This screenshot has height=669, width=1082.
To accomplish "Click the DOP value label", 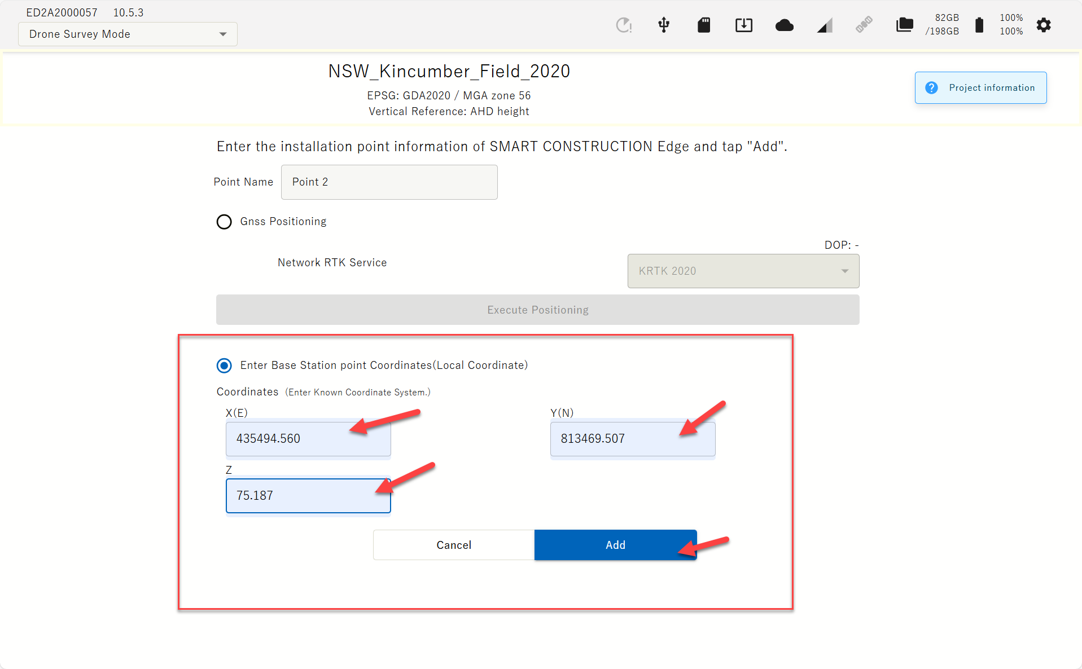I will point(842,245).
